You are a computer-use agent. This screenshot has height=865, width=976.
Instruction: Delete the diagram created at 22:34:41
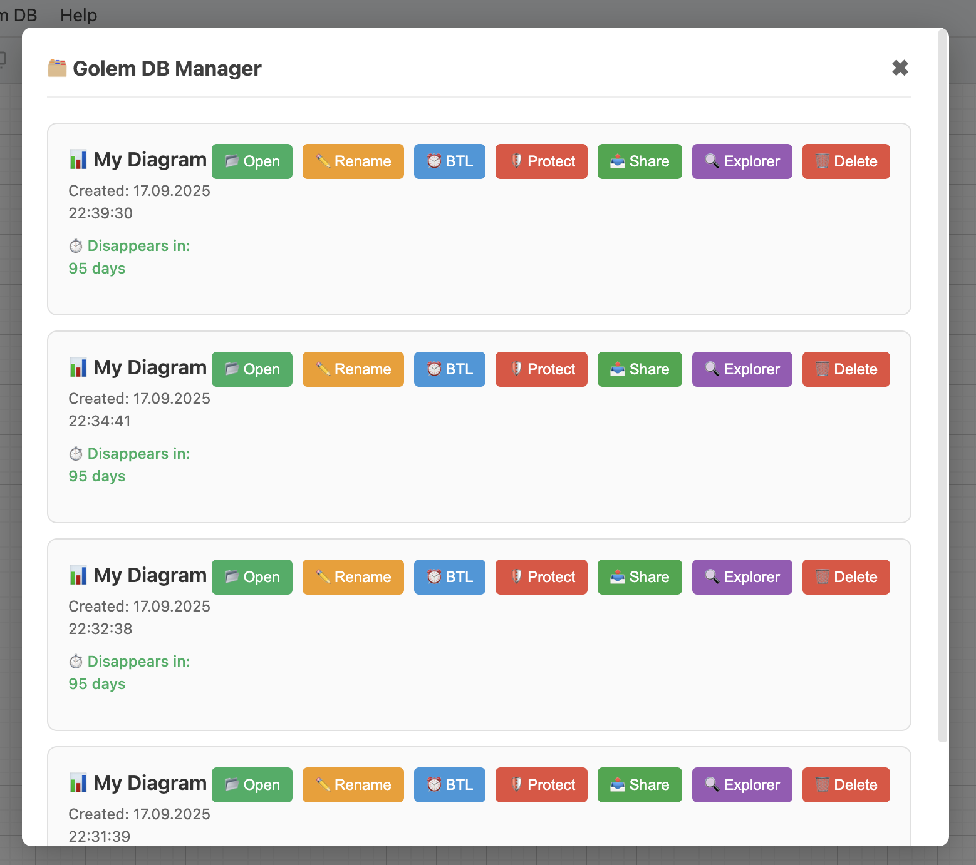tap(846, 369)
